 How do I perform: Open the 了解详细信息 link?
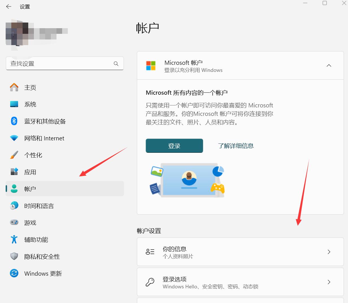click(236, 146)
